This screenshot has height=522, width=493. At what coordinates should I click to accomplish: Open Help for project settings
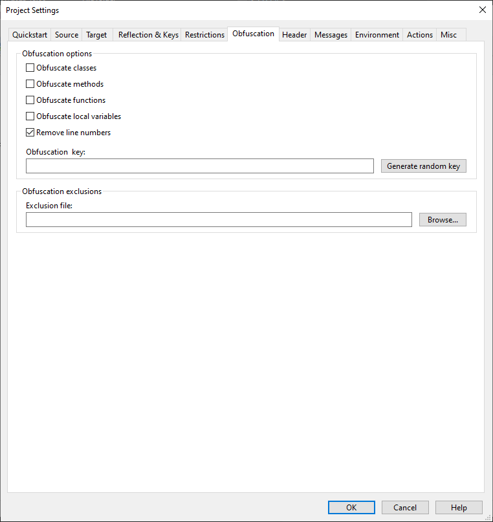tap(459, 507)
